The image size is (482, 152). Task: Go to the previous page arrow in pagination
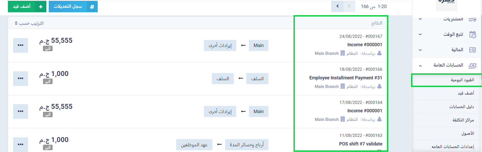[x=349, y=6]
